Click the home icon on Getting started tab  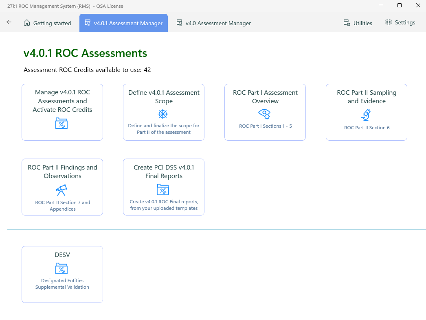tap(27, 23)
